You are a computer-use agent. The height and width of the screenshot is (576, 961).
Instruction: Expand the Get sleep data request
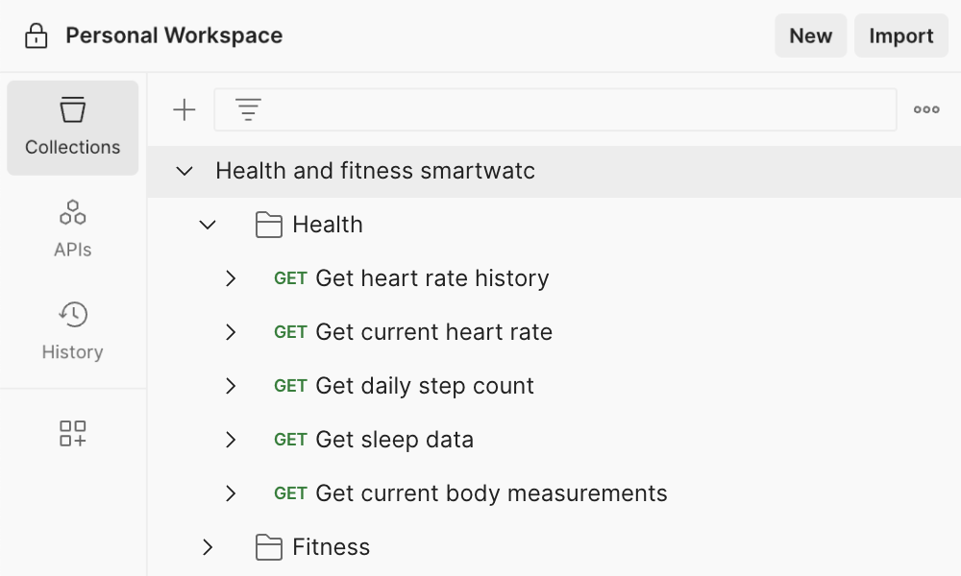pyautogui.click(x=231, y=440)
